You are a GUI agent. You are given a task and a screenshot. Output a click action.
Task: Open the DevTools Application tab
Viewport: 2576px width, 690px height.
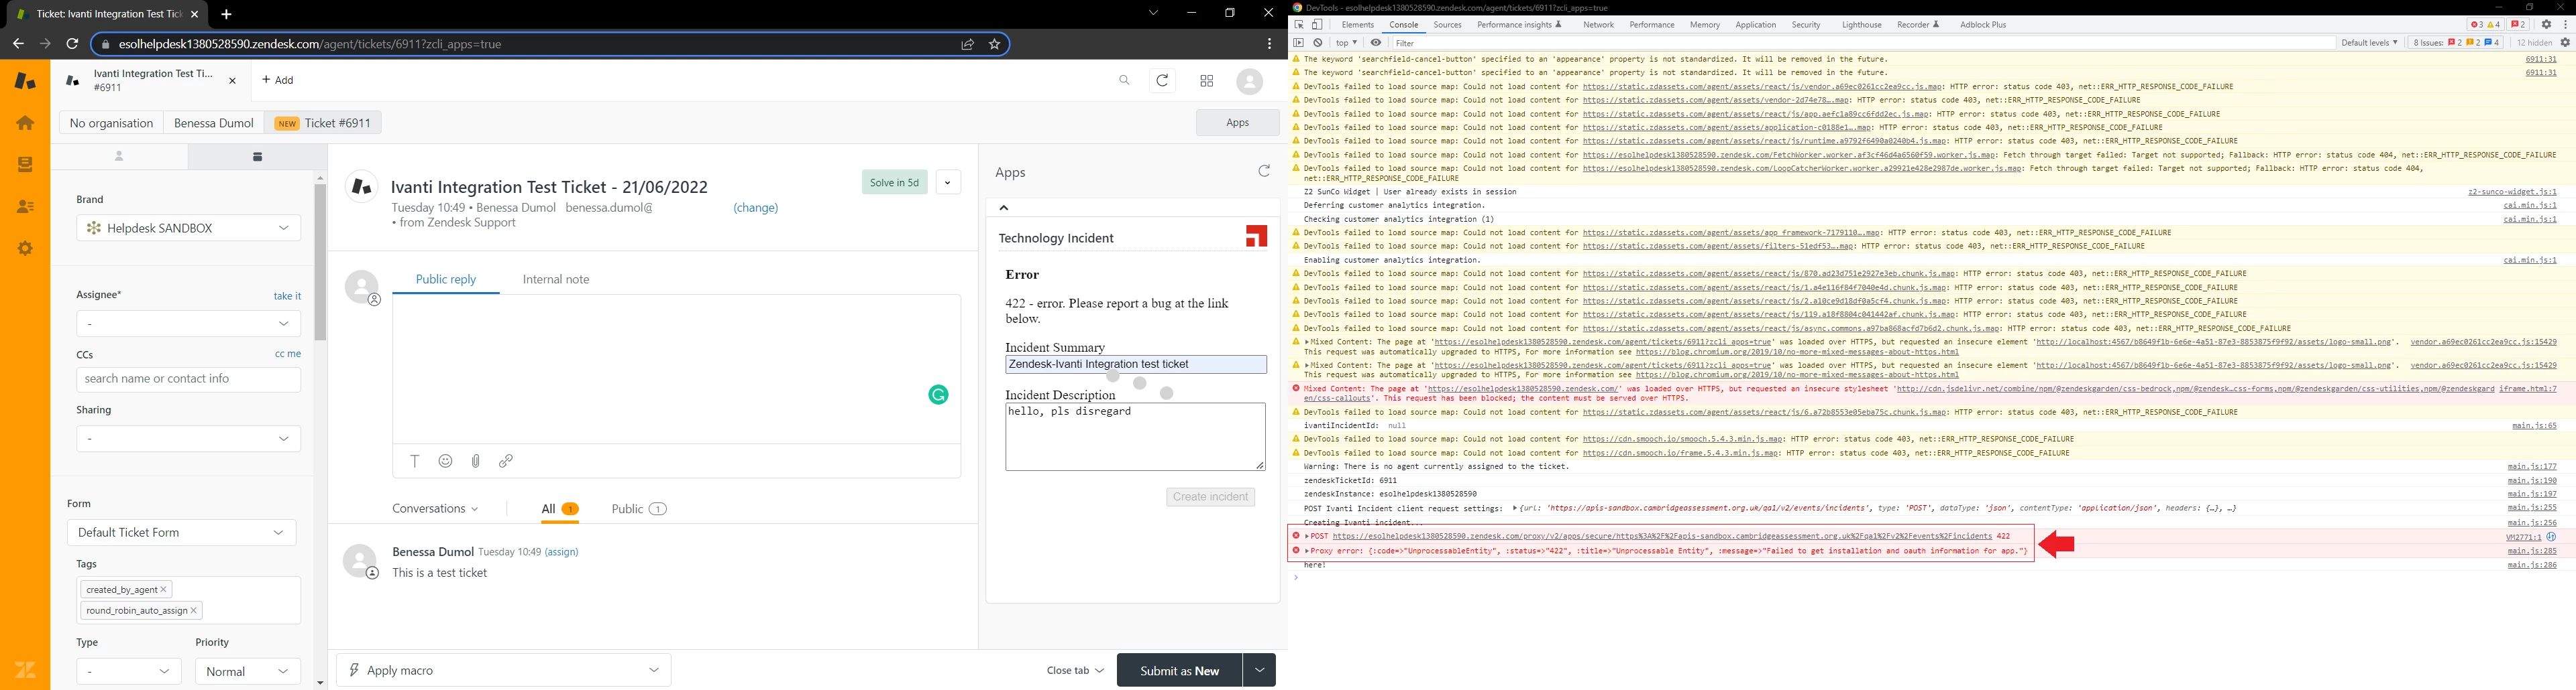[1756, 25]
